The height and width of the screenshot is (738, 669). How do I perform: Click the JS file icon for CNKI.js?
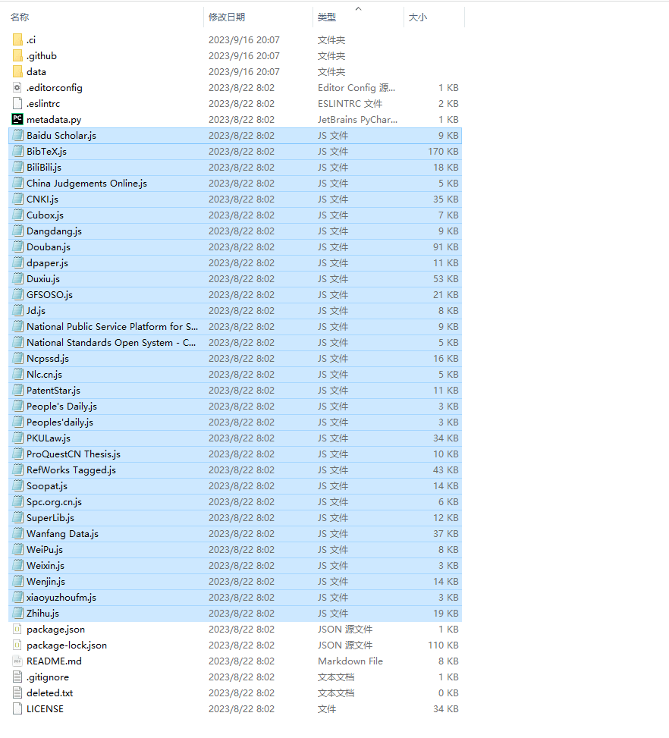[x=18, y=199]
